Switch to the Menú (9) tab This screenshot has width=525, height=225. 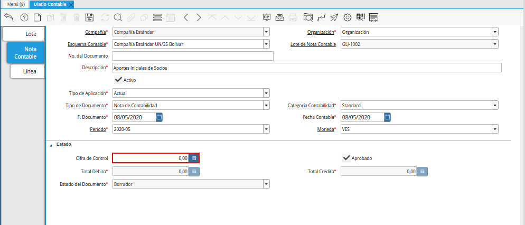pos(15,4)
